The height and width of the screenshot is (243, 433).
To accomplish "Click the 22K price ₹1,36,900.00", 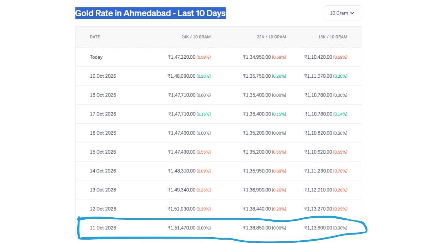I will click(x=257, y=190).
